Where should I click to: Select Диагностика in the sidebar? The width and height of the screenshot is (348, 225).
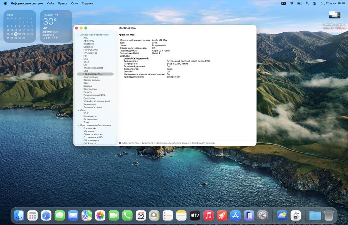tap(90, 77)
